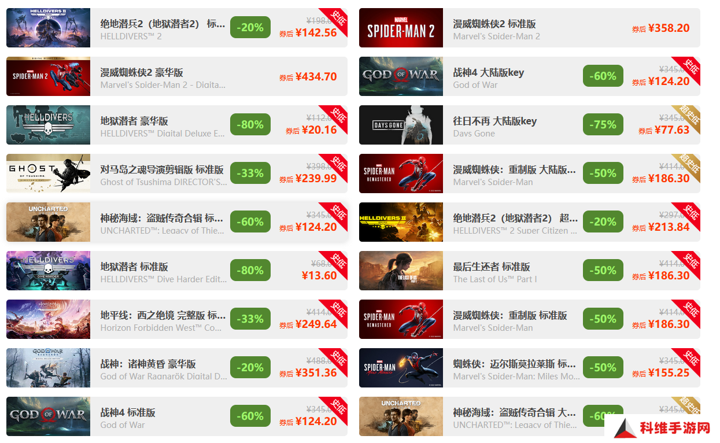
Task: Open the 战神4 大陆版key title link
Action: [489, 72]
